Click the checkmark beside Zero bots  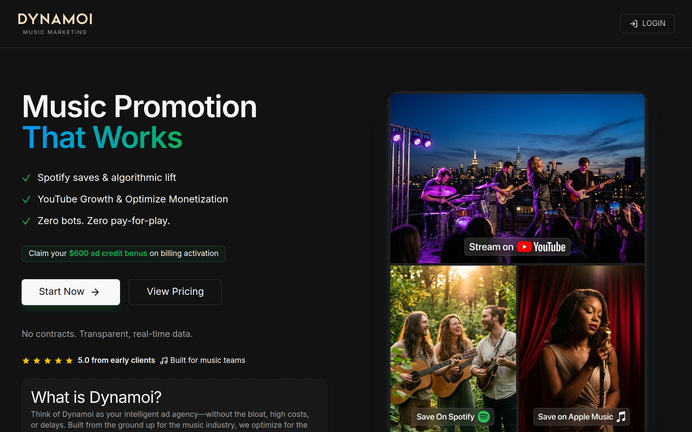(26, 221)
